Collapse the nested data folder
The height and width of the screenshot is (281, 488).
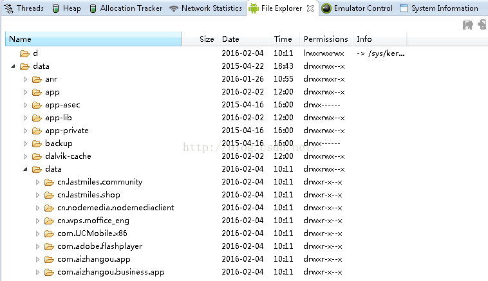tap(26, 169)
